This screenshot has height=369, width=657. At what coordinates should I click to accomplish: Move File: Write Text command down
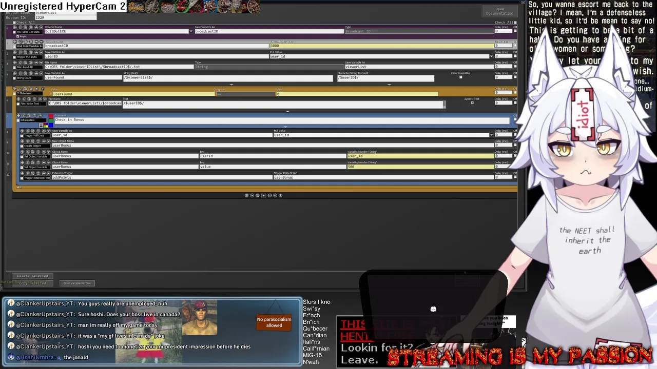coord(45,99)
